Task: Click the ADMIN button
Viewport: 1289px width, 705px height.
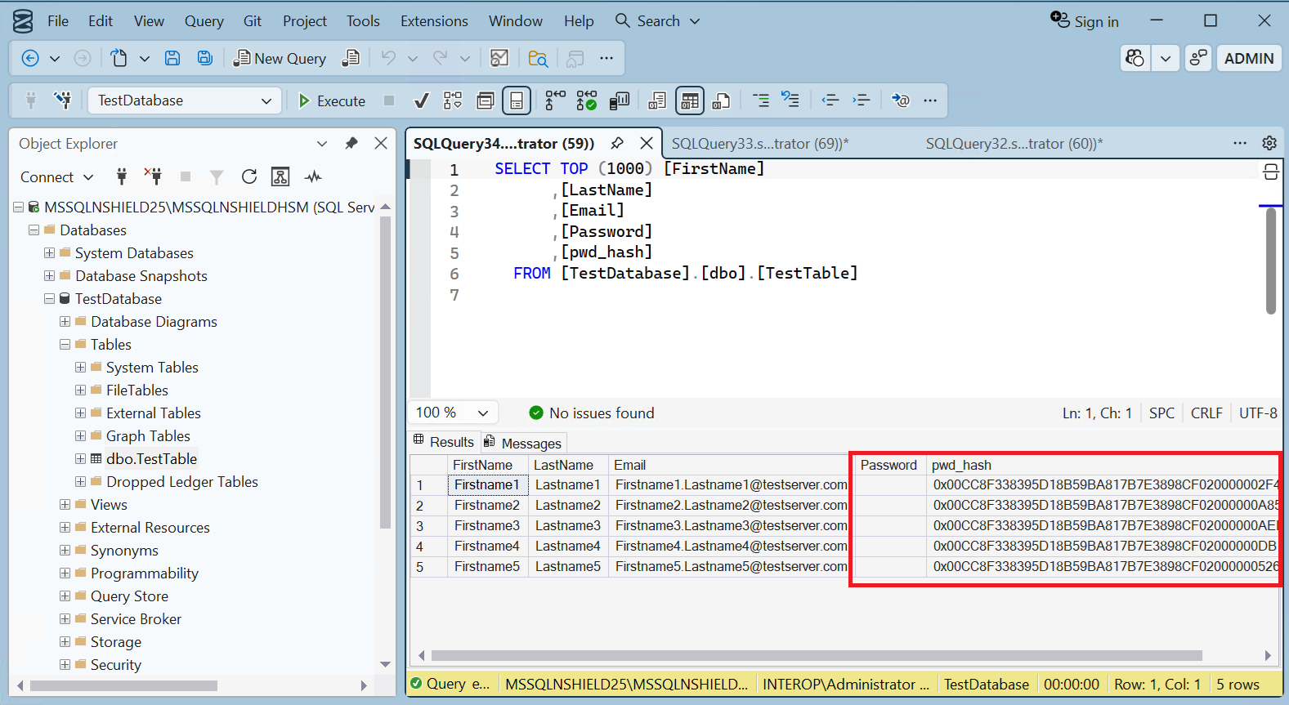Action: click(x=1249, y=58)
